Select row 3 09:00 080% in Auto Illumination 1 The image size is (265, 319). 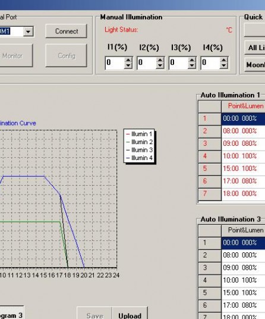tap(243, 143)
